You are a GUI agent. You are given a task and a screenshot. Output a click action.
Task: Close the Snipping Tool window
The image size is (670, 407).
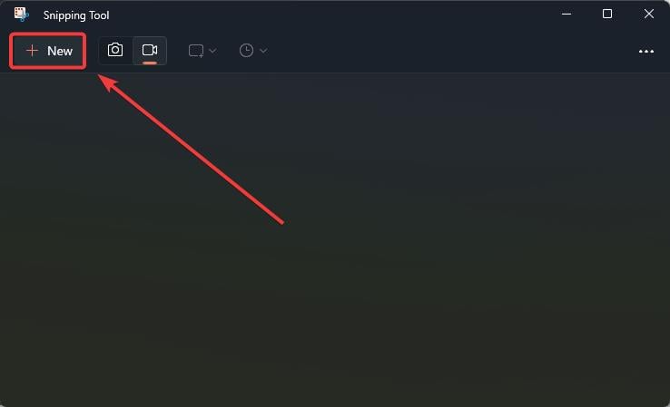pos(648,14)
